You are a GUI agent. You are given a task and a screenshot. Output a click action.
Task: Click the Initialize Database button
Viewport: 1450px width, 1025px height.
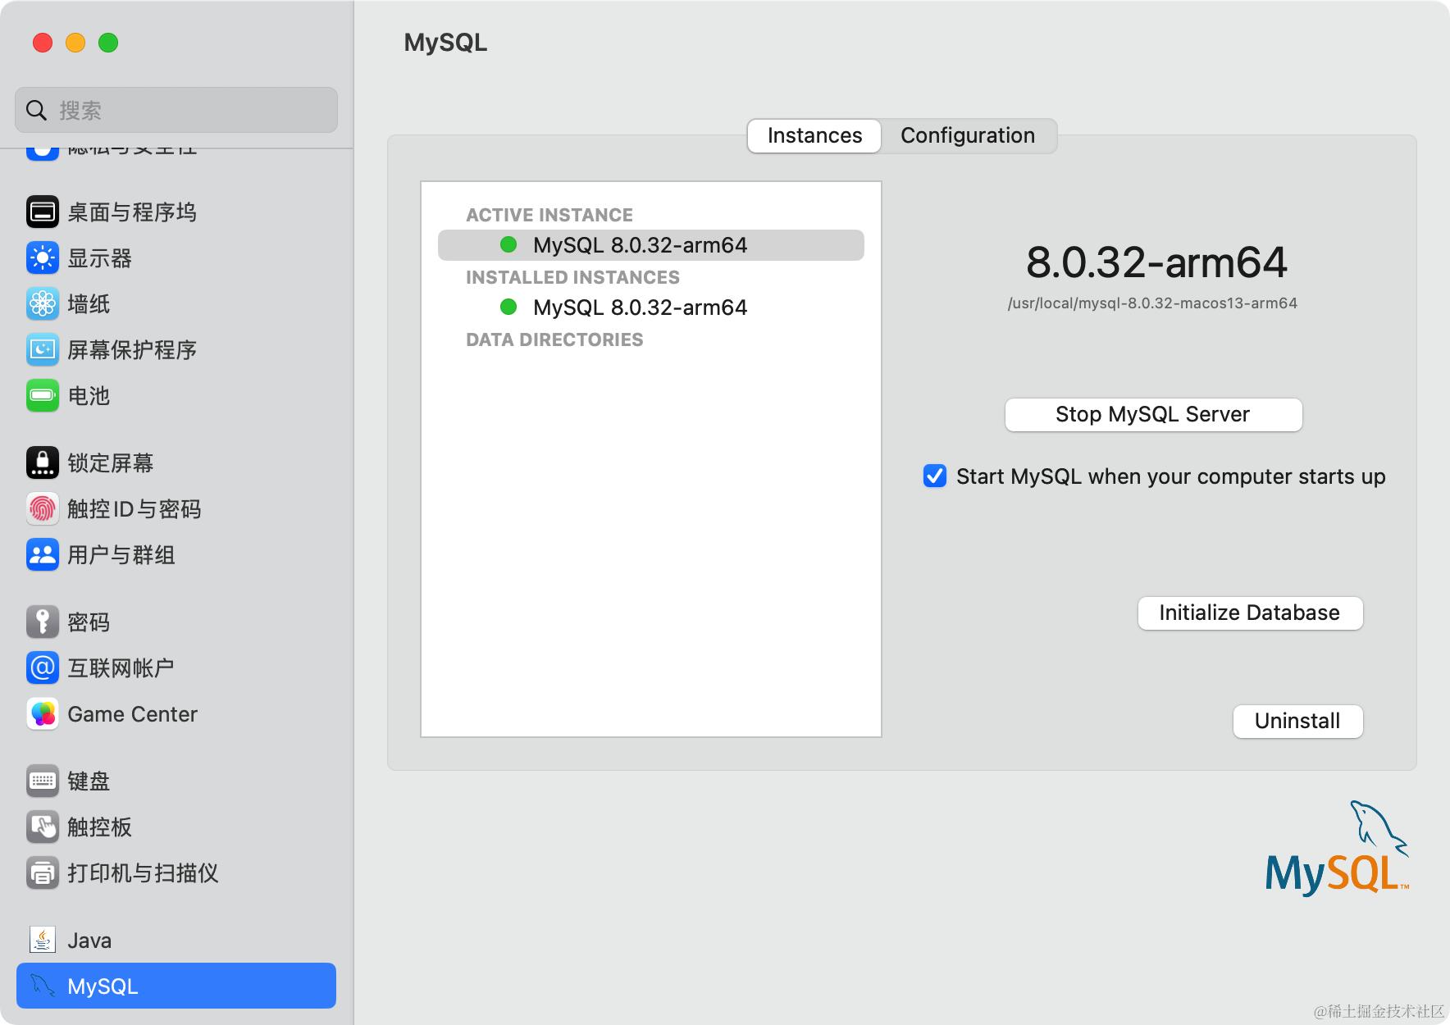click(x=1250, y=613)
